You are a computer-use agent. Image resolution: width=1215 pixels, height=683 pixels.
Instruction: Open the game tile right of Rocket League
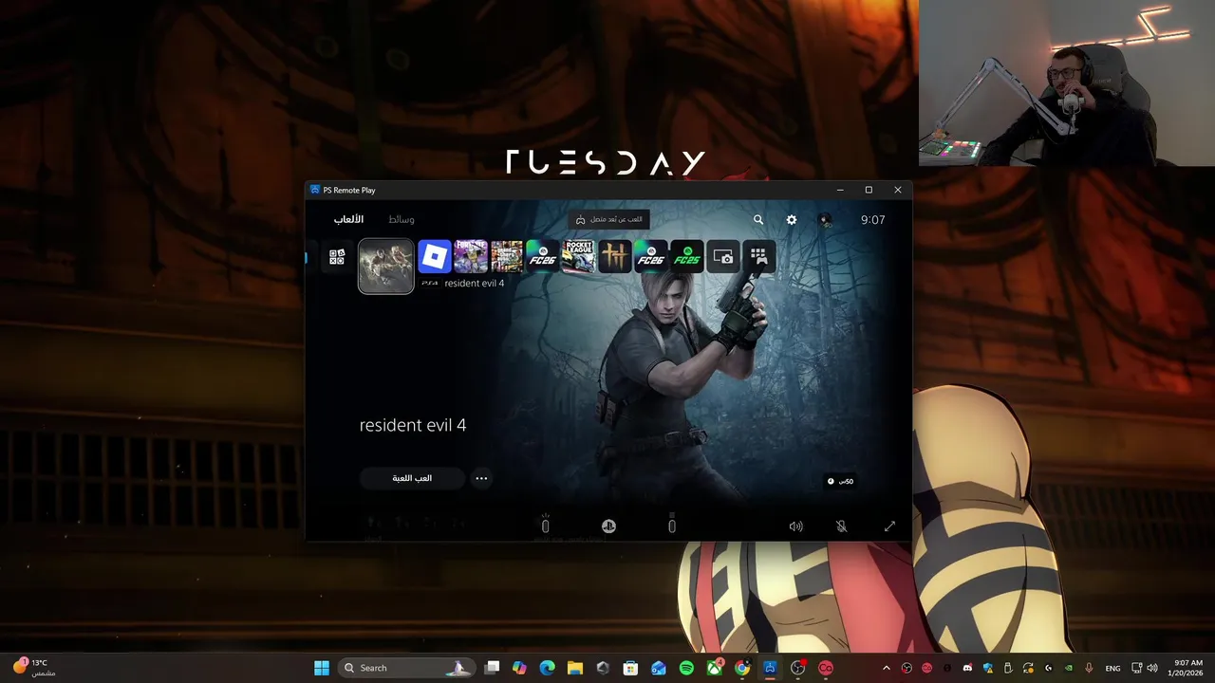tap(614, 257)
